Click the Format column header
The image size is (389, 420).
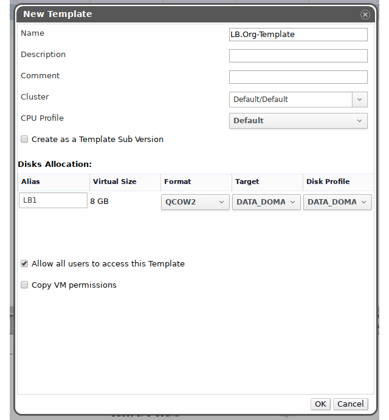(177, 181)
